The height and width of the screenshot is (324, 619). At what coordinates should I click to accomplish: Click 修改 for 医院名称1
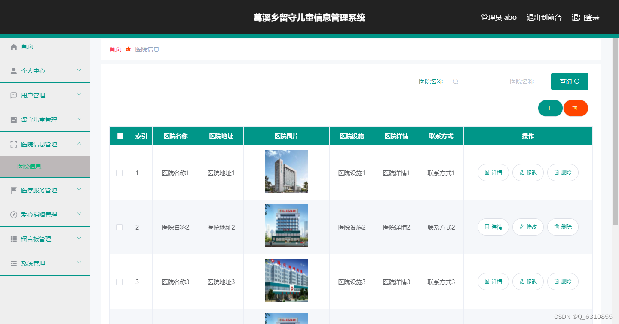click(528, 173)
